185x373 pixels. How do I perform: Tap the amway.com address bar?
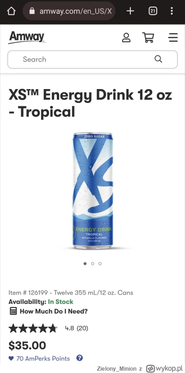click(x=69, y=11)
